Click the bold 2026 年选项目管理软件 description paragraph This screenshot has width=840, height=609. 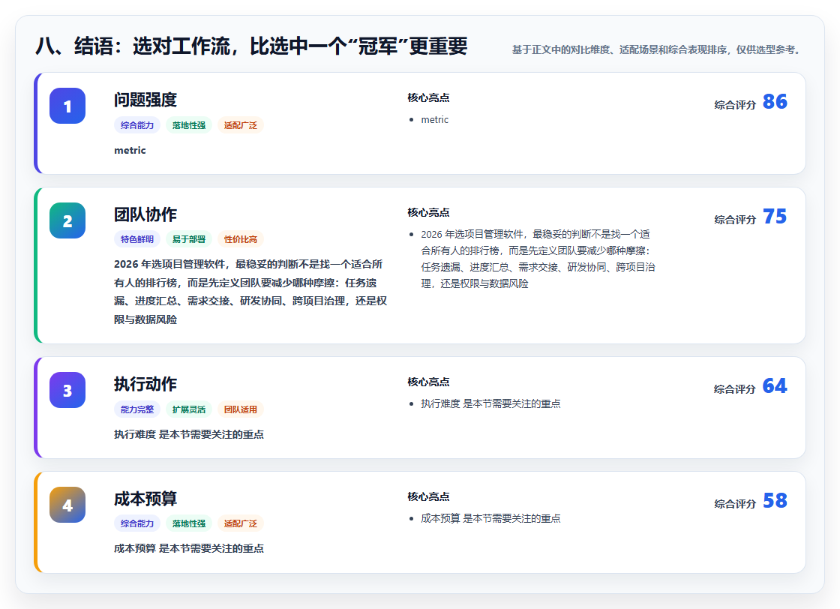[250, 292]
